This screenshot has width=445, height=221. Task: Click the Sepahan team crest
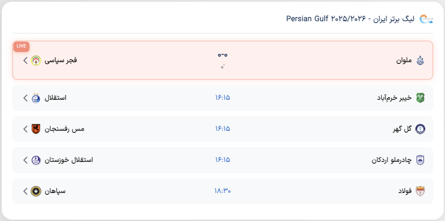pos(36,191)
